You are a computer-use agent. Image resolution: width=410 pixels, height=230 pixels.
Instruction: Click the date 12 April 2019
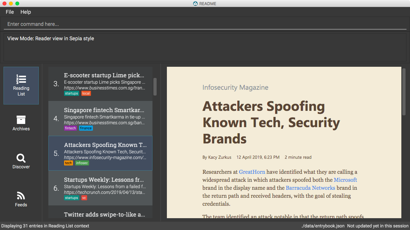258,157
